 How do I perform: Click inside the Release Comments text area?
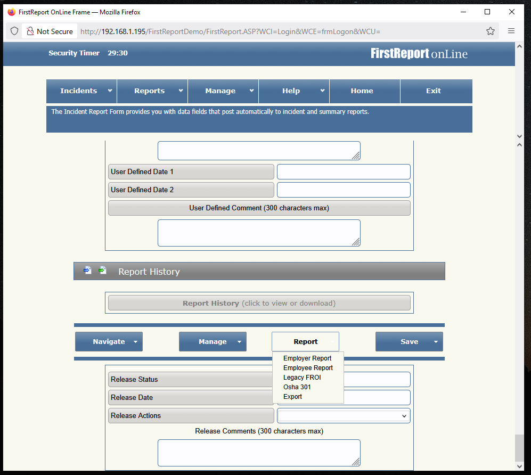[x=259, y=453]
